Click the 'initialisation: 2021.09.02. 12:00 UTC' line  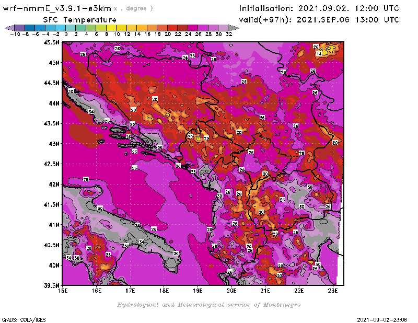(x=319, y=8)
